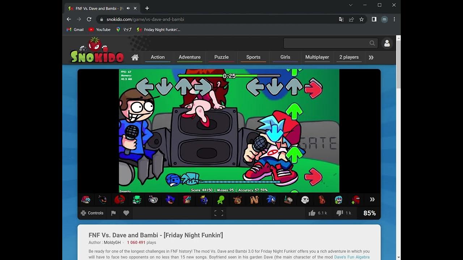463x260 pixels.
Task: Open the first Boyfriend game thumbnail
Action: pos(86,199)
